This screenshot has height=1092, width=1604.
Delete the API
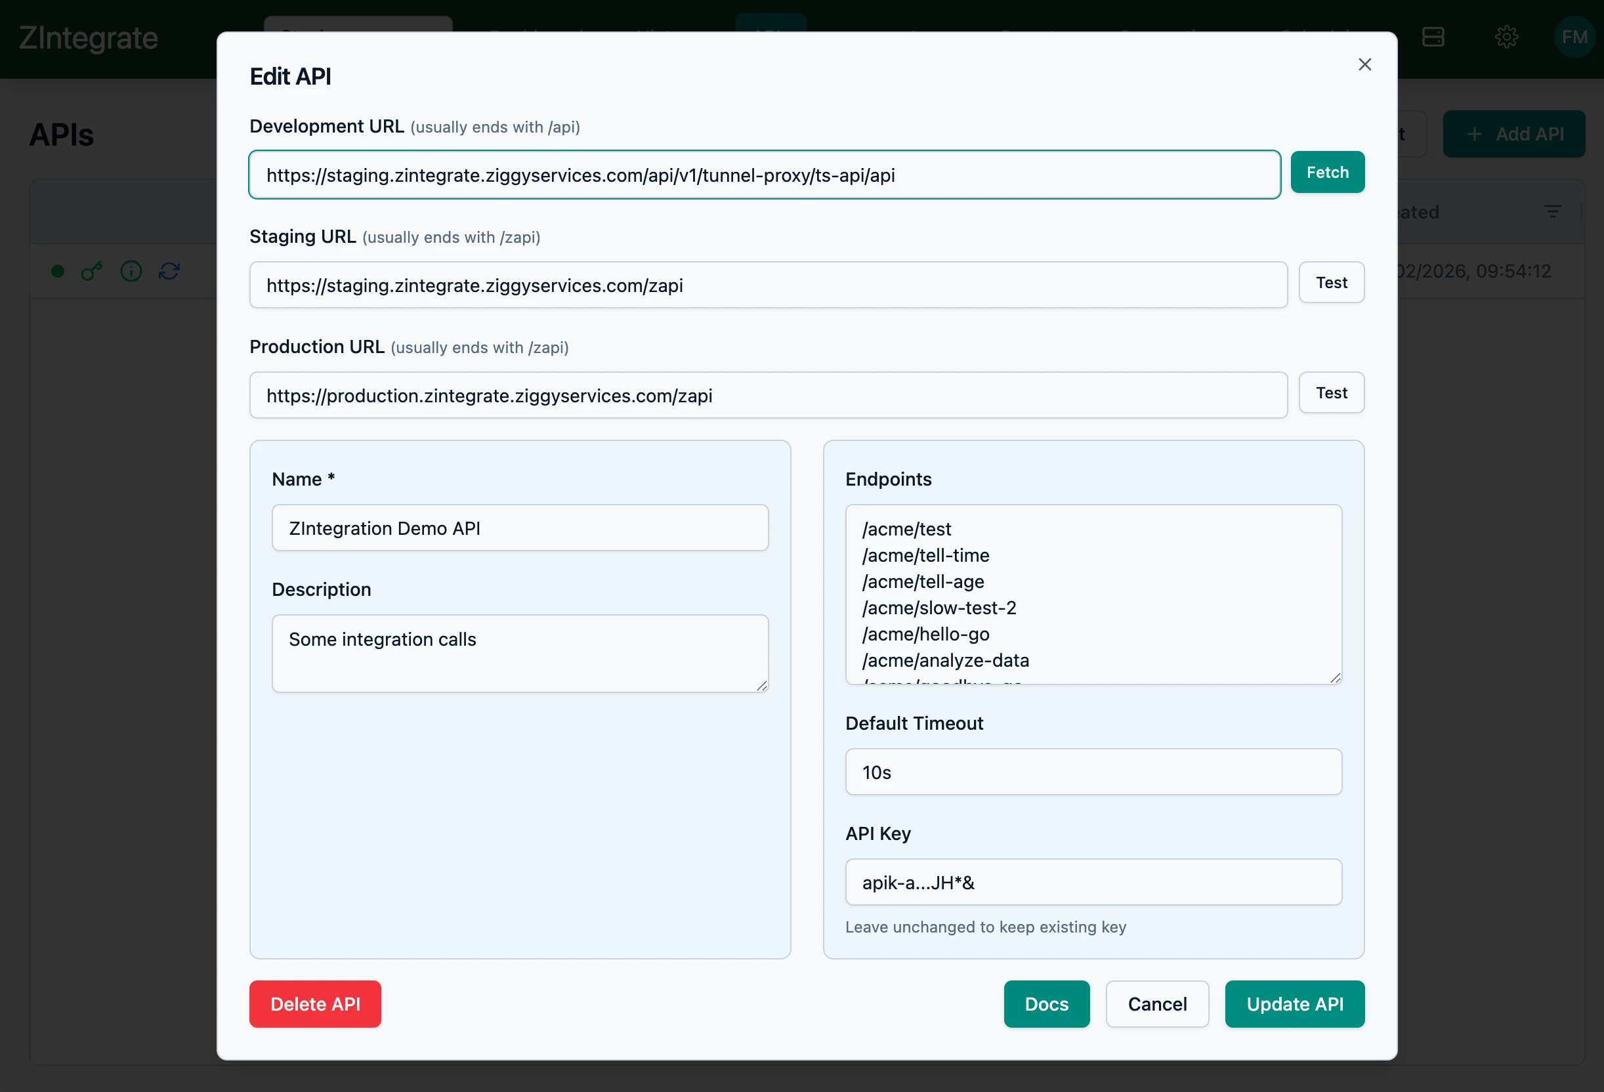pyautogui.click(x=315, y=1003)
